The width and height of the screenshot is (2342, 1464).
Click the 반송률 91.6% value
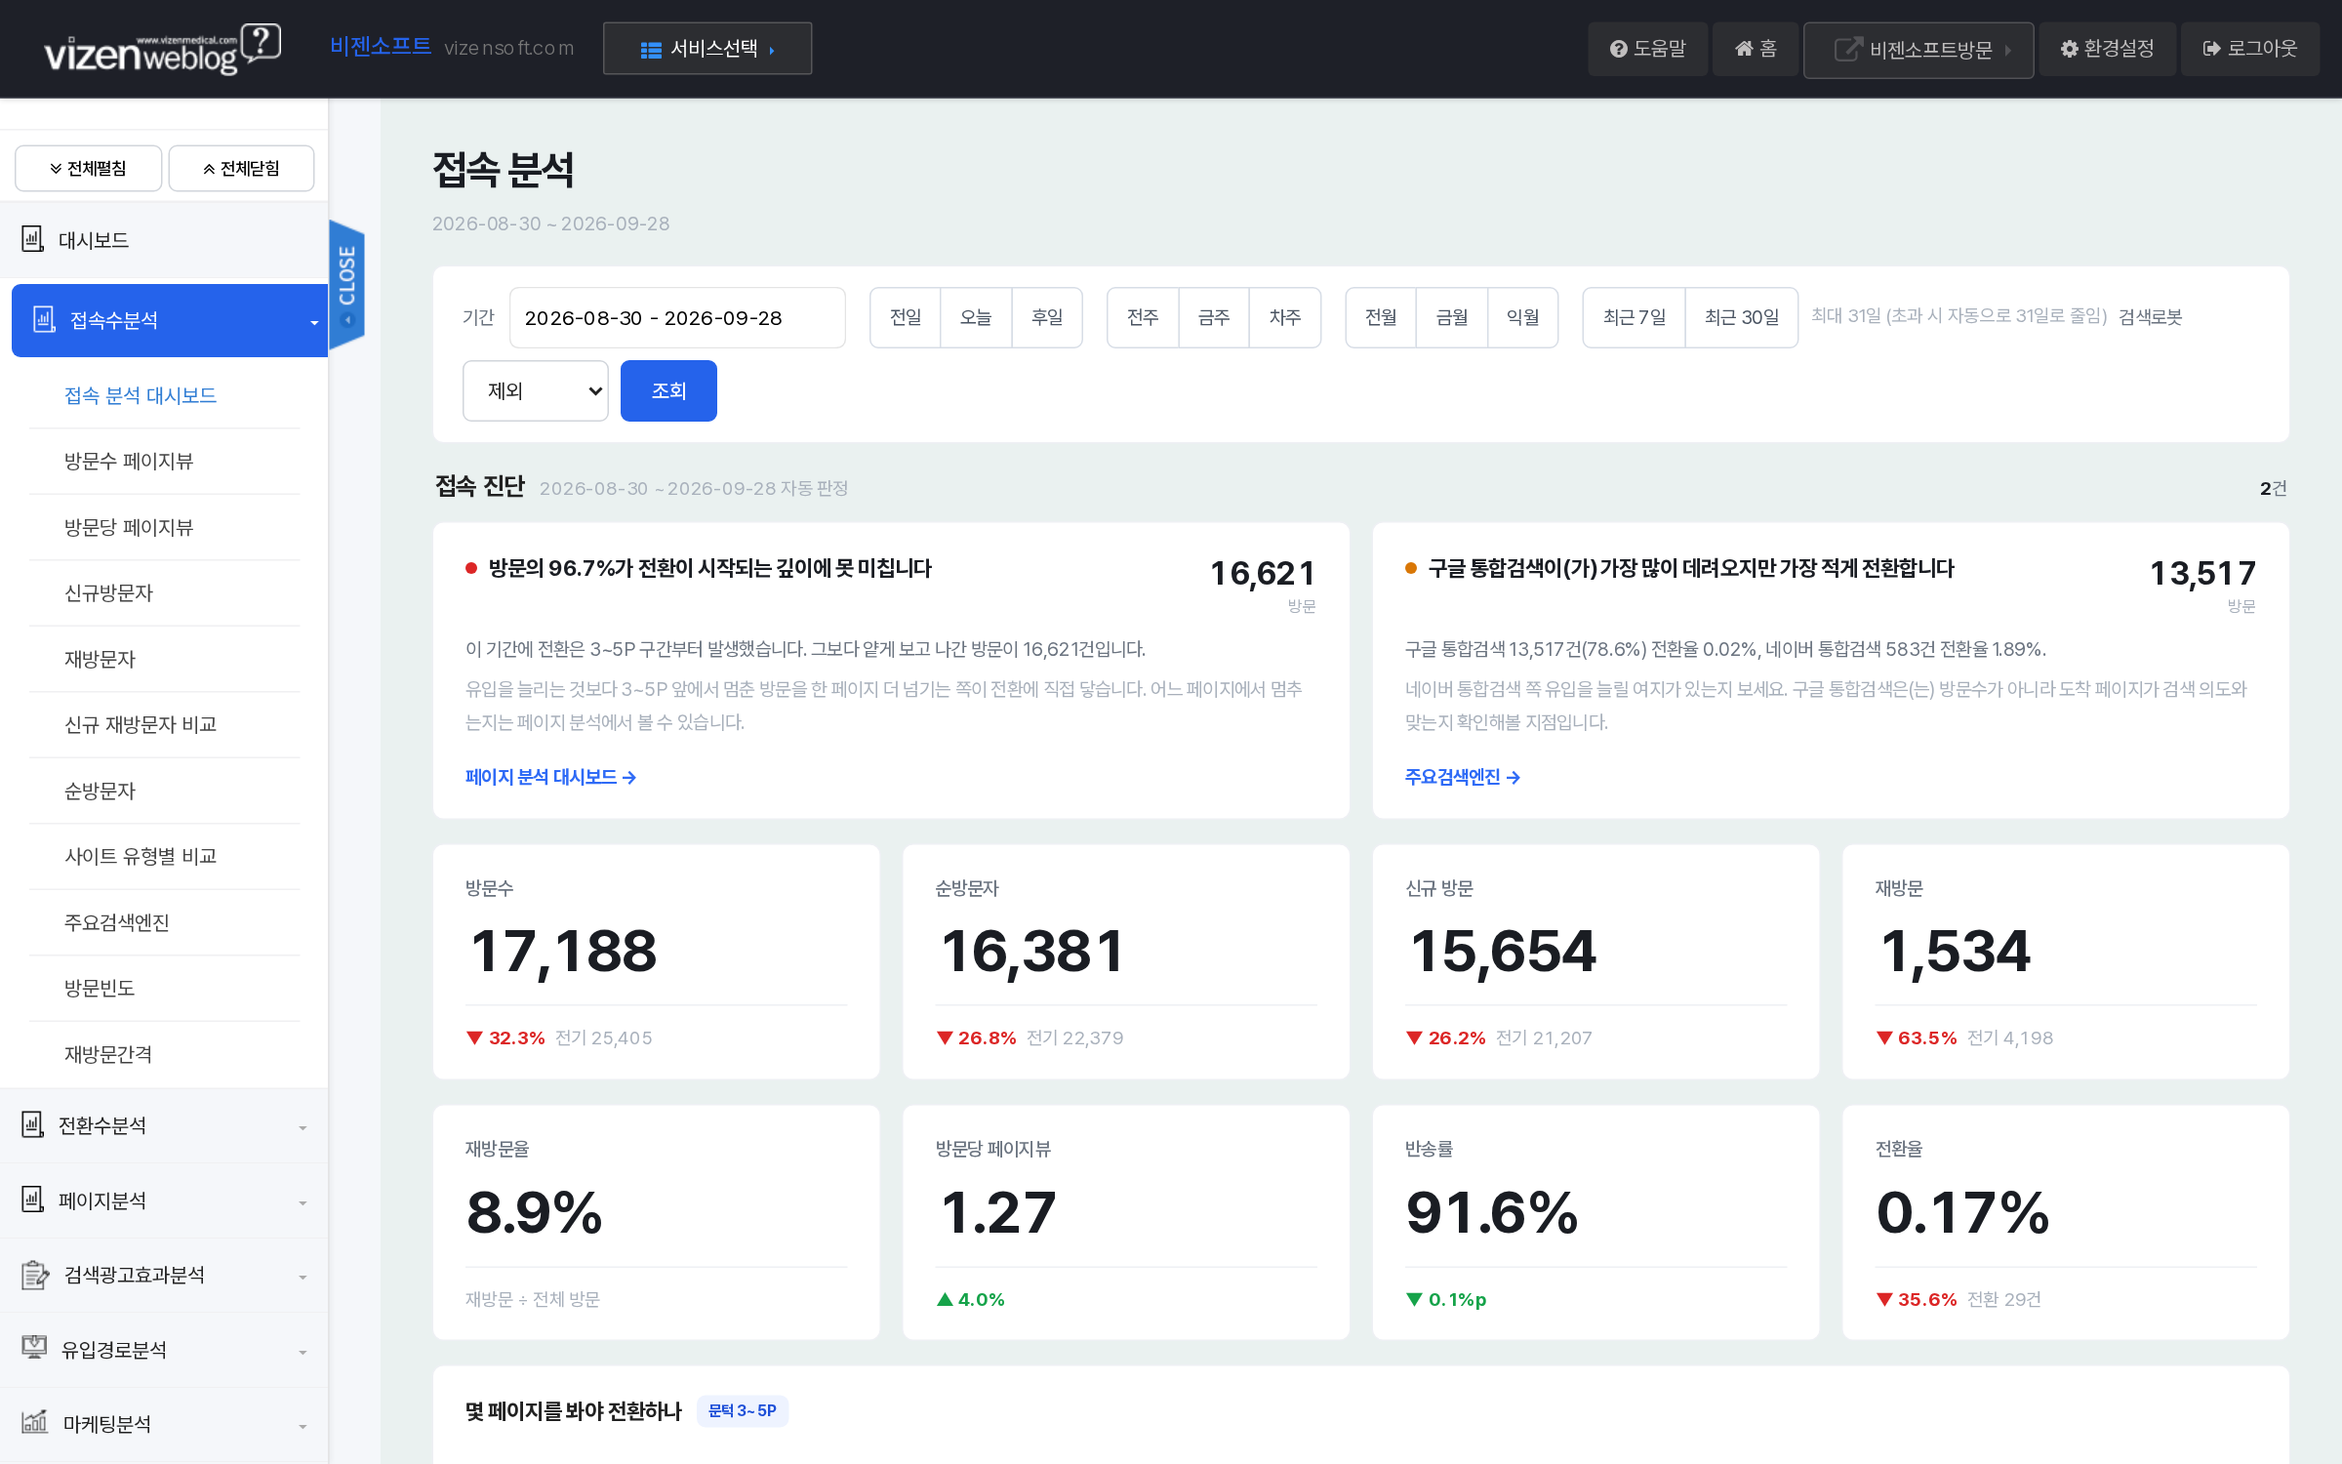(x=1491, y=1213)
